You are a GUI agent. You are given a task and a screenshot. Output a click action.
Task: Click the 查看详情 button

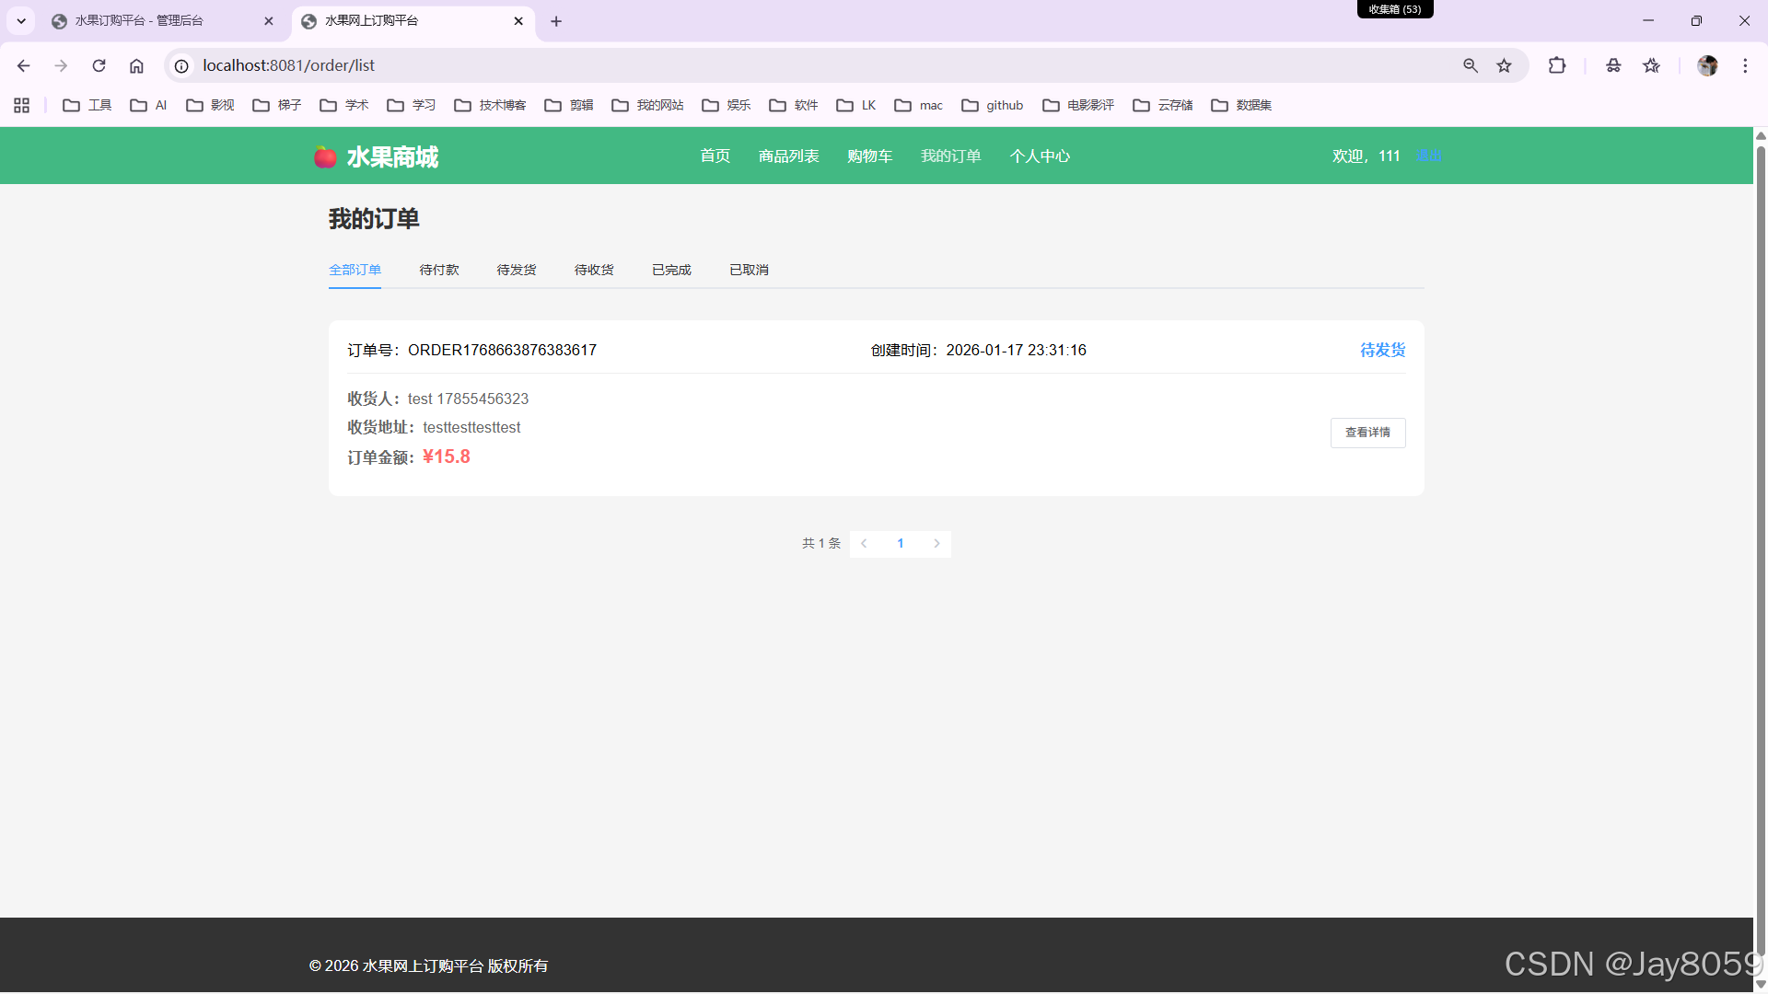[x=1367, y=433]
